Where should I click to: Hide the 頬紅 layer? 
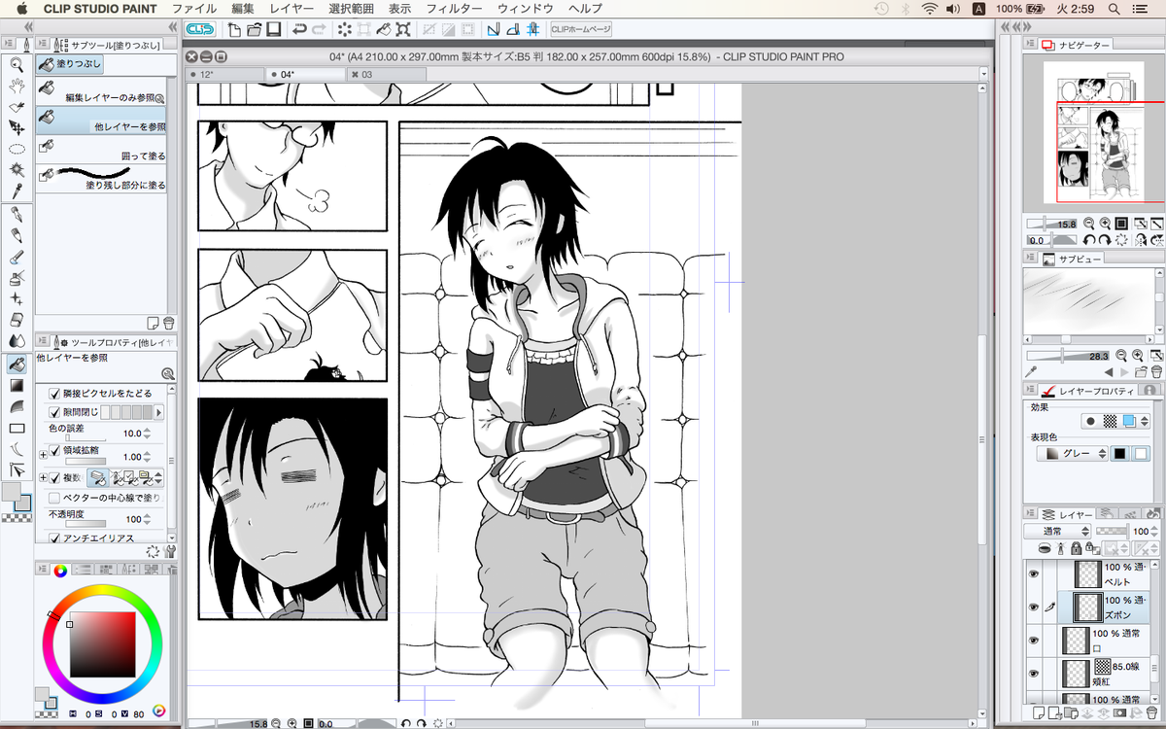(1034, 673)
